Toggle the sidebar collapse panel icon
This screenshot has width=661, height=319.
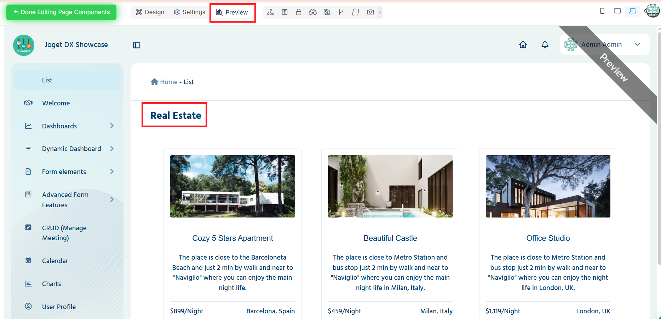point(137,45)
